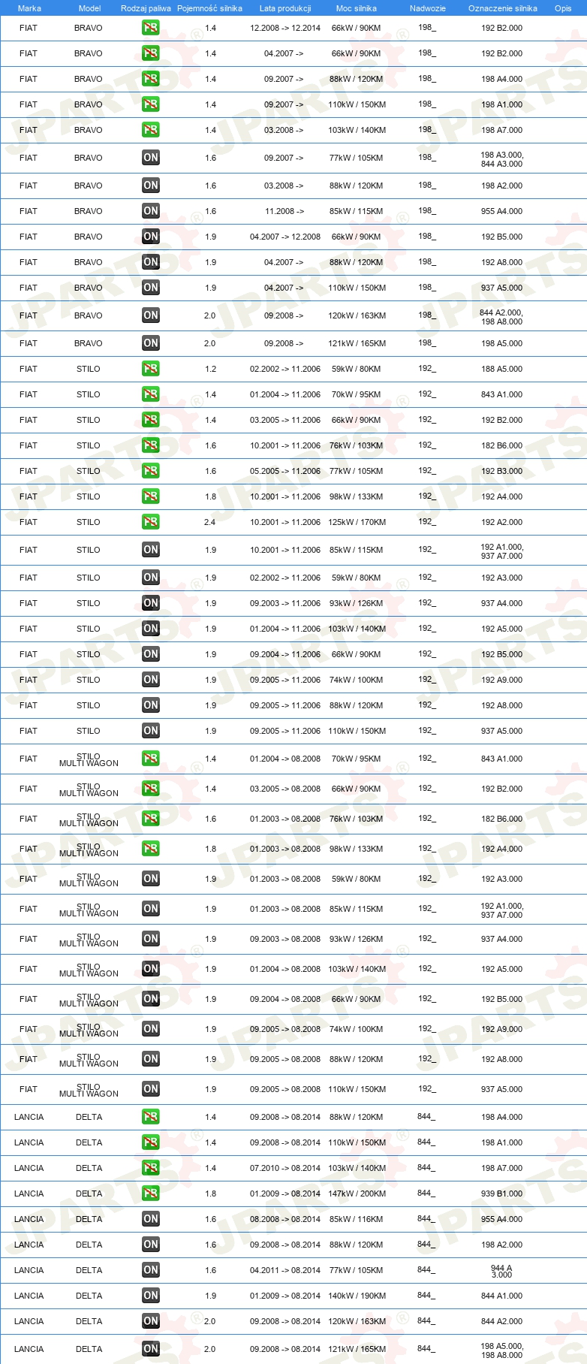Click diesel ON icon in Lancia Delta 140kW/190KM row
This screenshot has height=1364, width=587.
coord(151,1296)
